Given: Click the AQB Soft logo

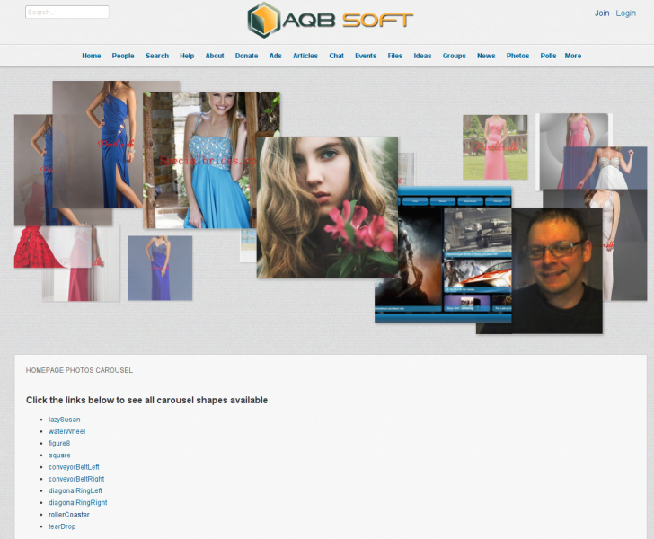Looking at the screenshot, I should (330, 20).
